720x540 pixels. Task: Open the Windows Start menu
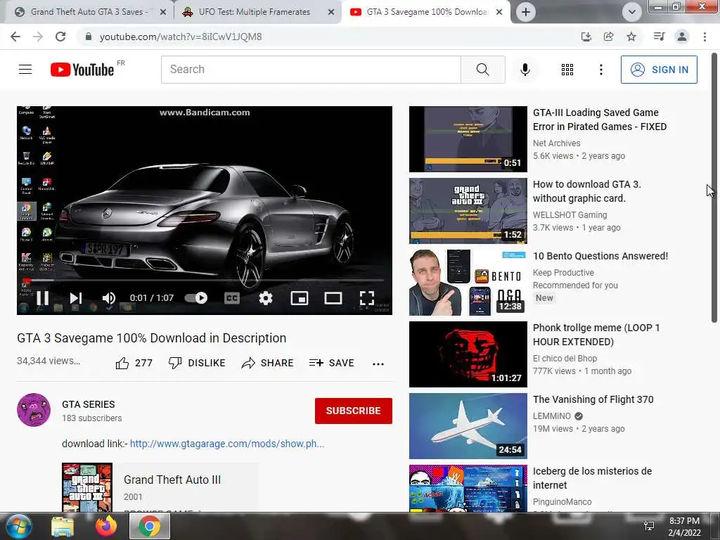pyautogui.click(x=18, y=526)
